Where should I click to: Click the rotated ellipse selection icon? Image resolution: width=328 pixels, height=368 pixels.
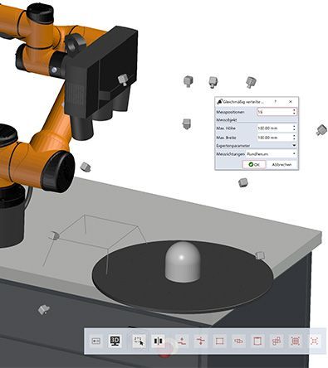238,341
